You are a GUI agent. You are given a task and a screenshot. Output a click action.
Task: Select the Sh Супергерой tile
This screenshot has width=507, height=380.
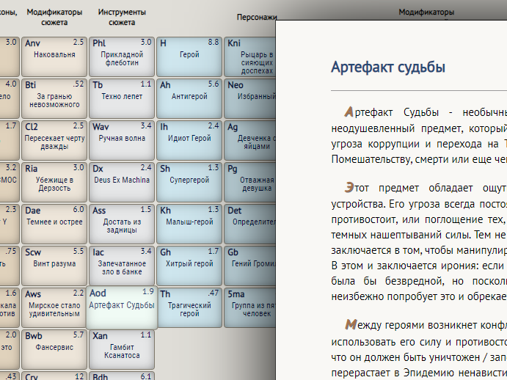click(189, 182)
